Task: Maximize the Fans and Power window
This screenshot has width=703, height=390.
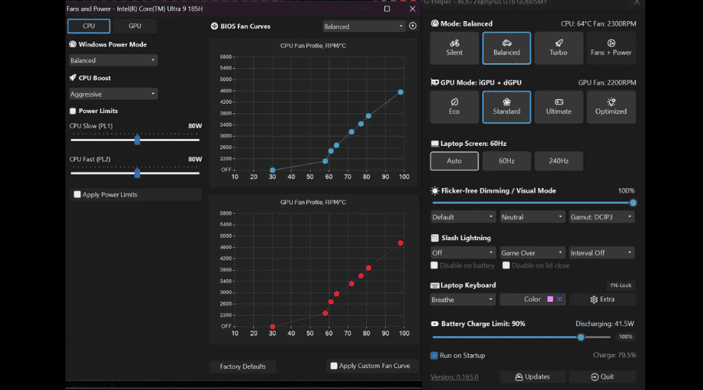Action: pyautogui.click(x=387, y=9)
